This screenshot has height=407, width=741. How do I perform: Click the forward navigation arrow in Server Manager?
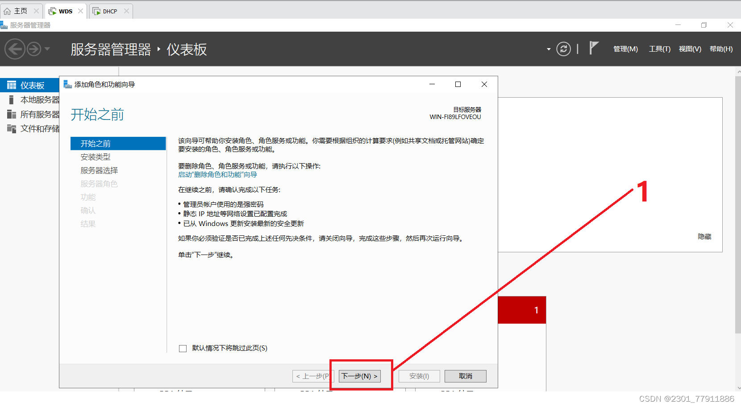tap(34, 49)
